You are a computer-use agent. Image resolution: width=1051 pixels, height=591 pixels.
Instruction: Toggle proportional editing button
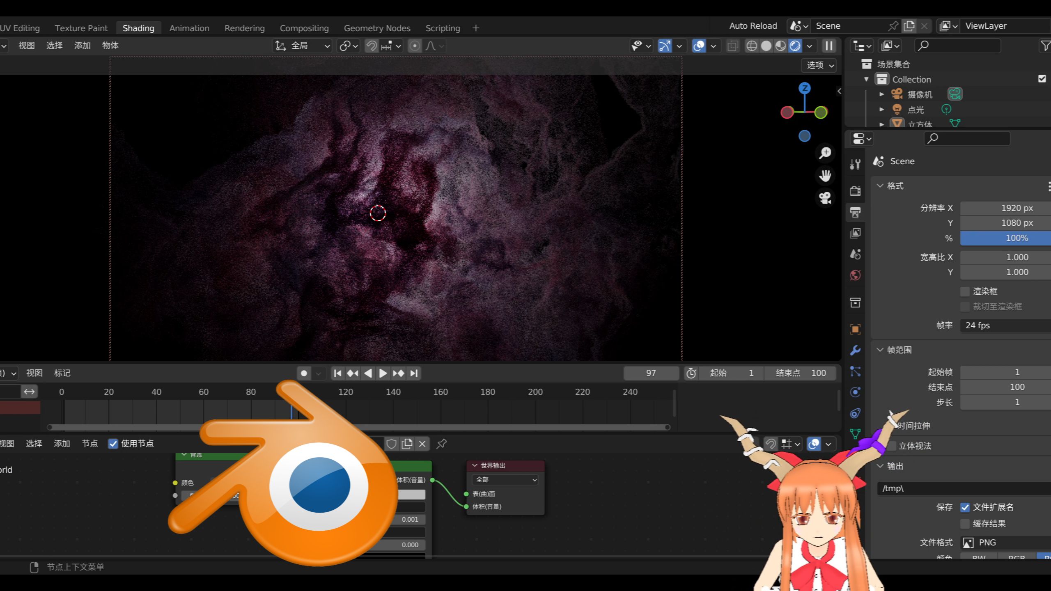click(x=415, y=46)
